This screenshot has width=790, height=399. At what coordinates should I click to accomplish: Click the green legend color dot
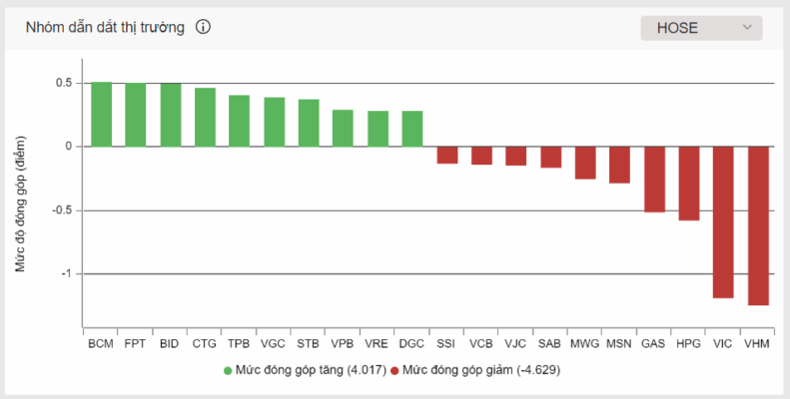[228, 370]
